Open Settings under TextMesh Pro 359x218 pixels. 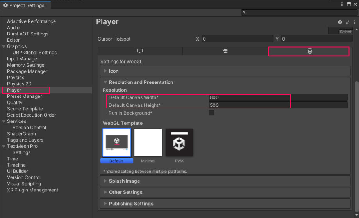(21, 152)
